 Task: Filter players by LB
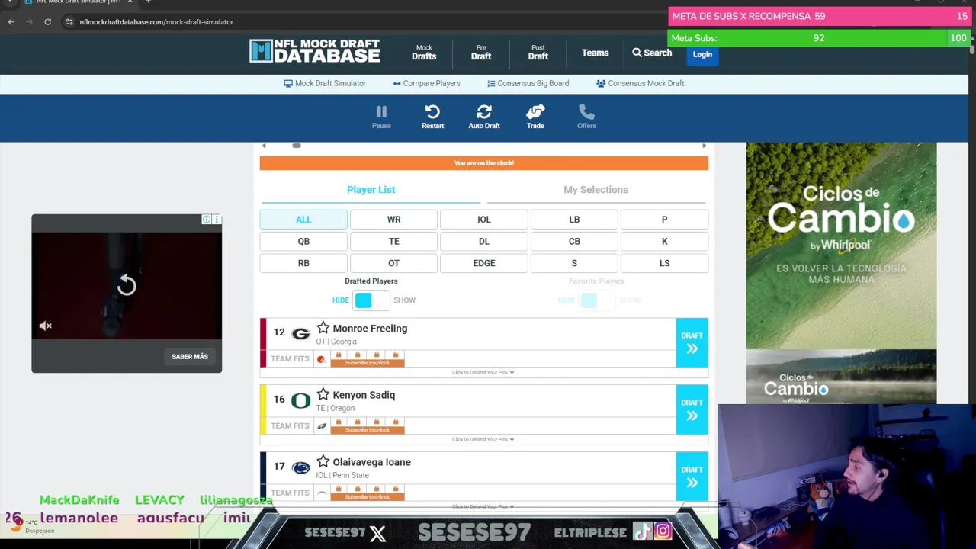point(574,220)
